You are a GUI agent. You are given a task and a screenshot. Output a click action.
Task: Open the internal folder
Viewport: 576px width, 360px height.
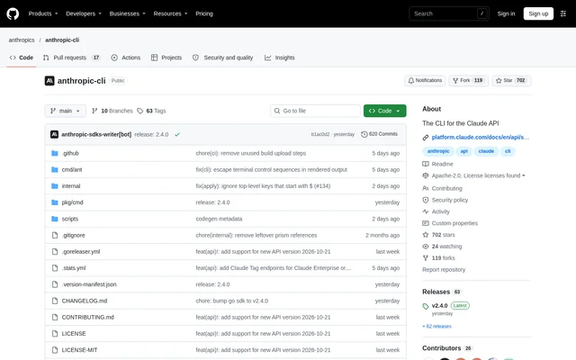71,186
